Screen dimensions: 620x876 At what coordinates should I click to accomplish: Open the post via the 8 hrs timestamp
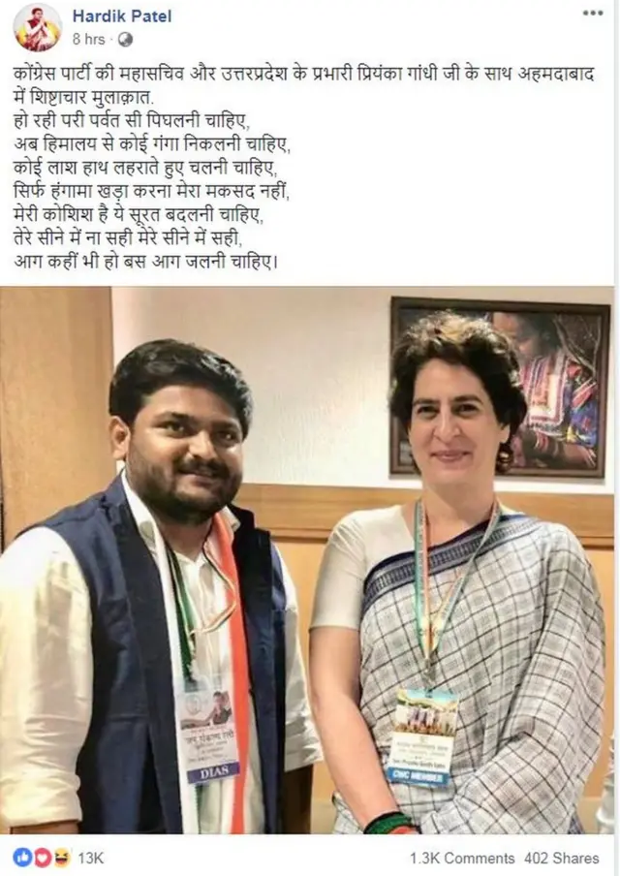88,39
